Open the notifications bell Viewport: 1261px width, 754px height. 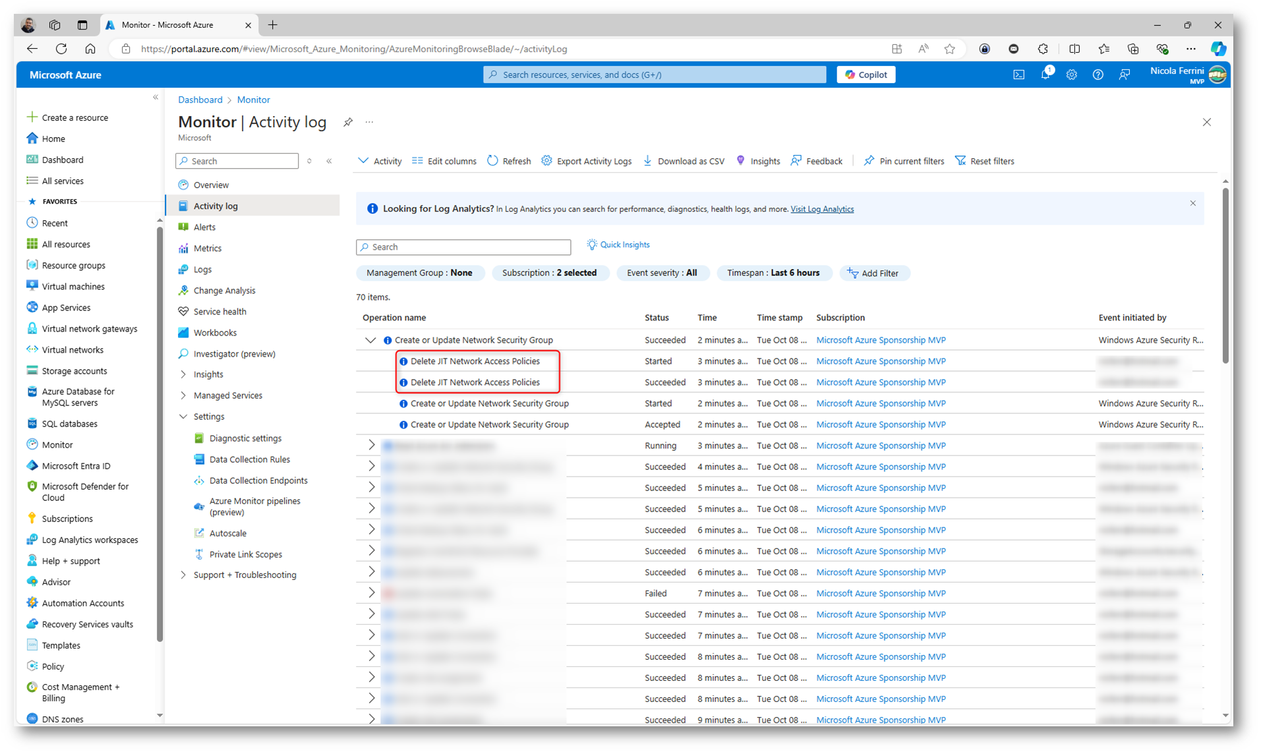point(1045,74)
